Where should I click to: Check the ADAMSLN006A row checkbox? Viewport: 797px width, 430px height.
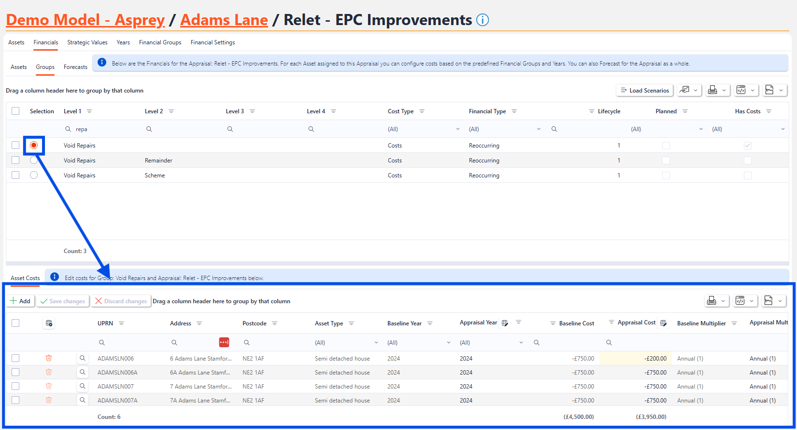pos(15,372)
